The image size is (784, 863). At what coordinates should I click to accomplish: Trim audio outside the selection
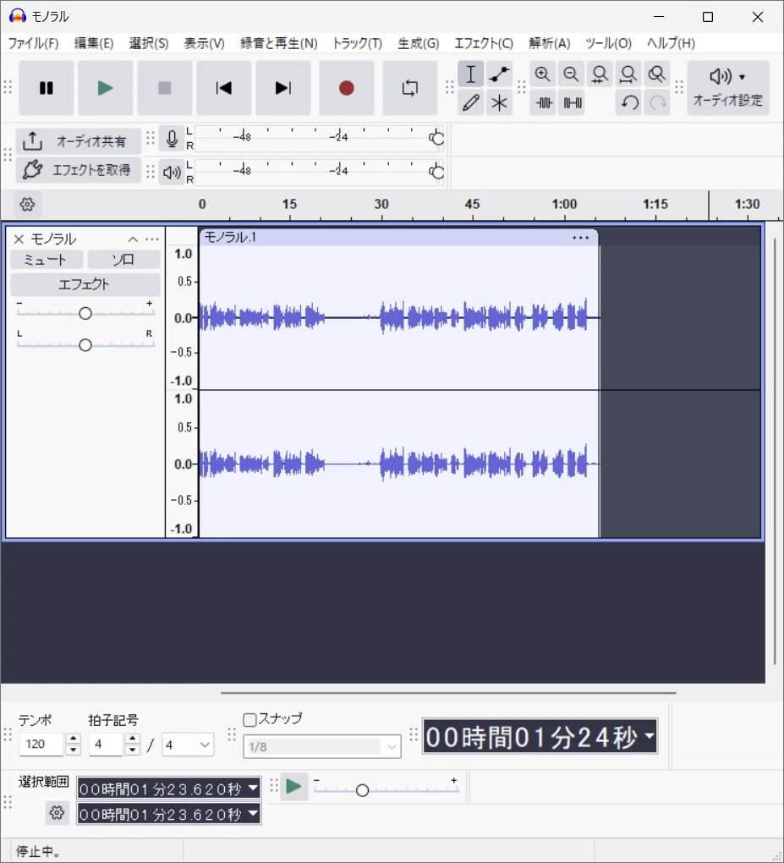pos(544,103)
